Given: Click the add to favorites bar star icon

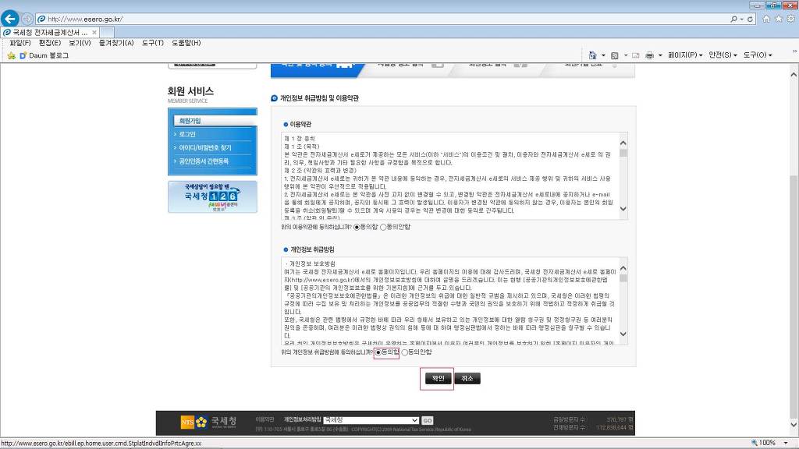Looking at the screenshot, I should pyautogui.click(x=11, y=55).
